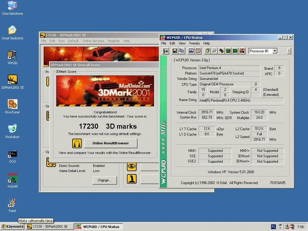Switch to 3DMark2001 SE taskbar button
The width and height of the screenshot is (308, 231).
50,226
